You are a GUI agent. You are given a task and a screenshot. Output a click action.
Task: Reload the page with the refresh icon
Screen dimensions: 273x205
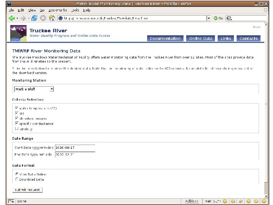tap(34, 18)
